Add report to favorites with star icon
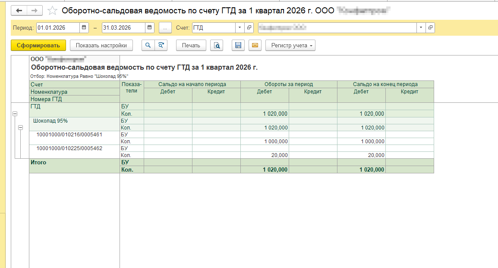 click(x=52, y=11)
